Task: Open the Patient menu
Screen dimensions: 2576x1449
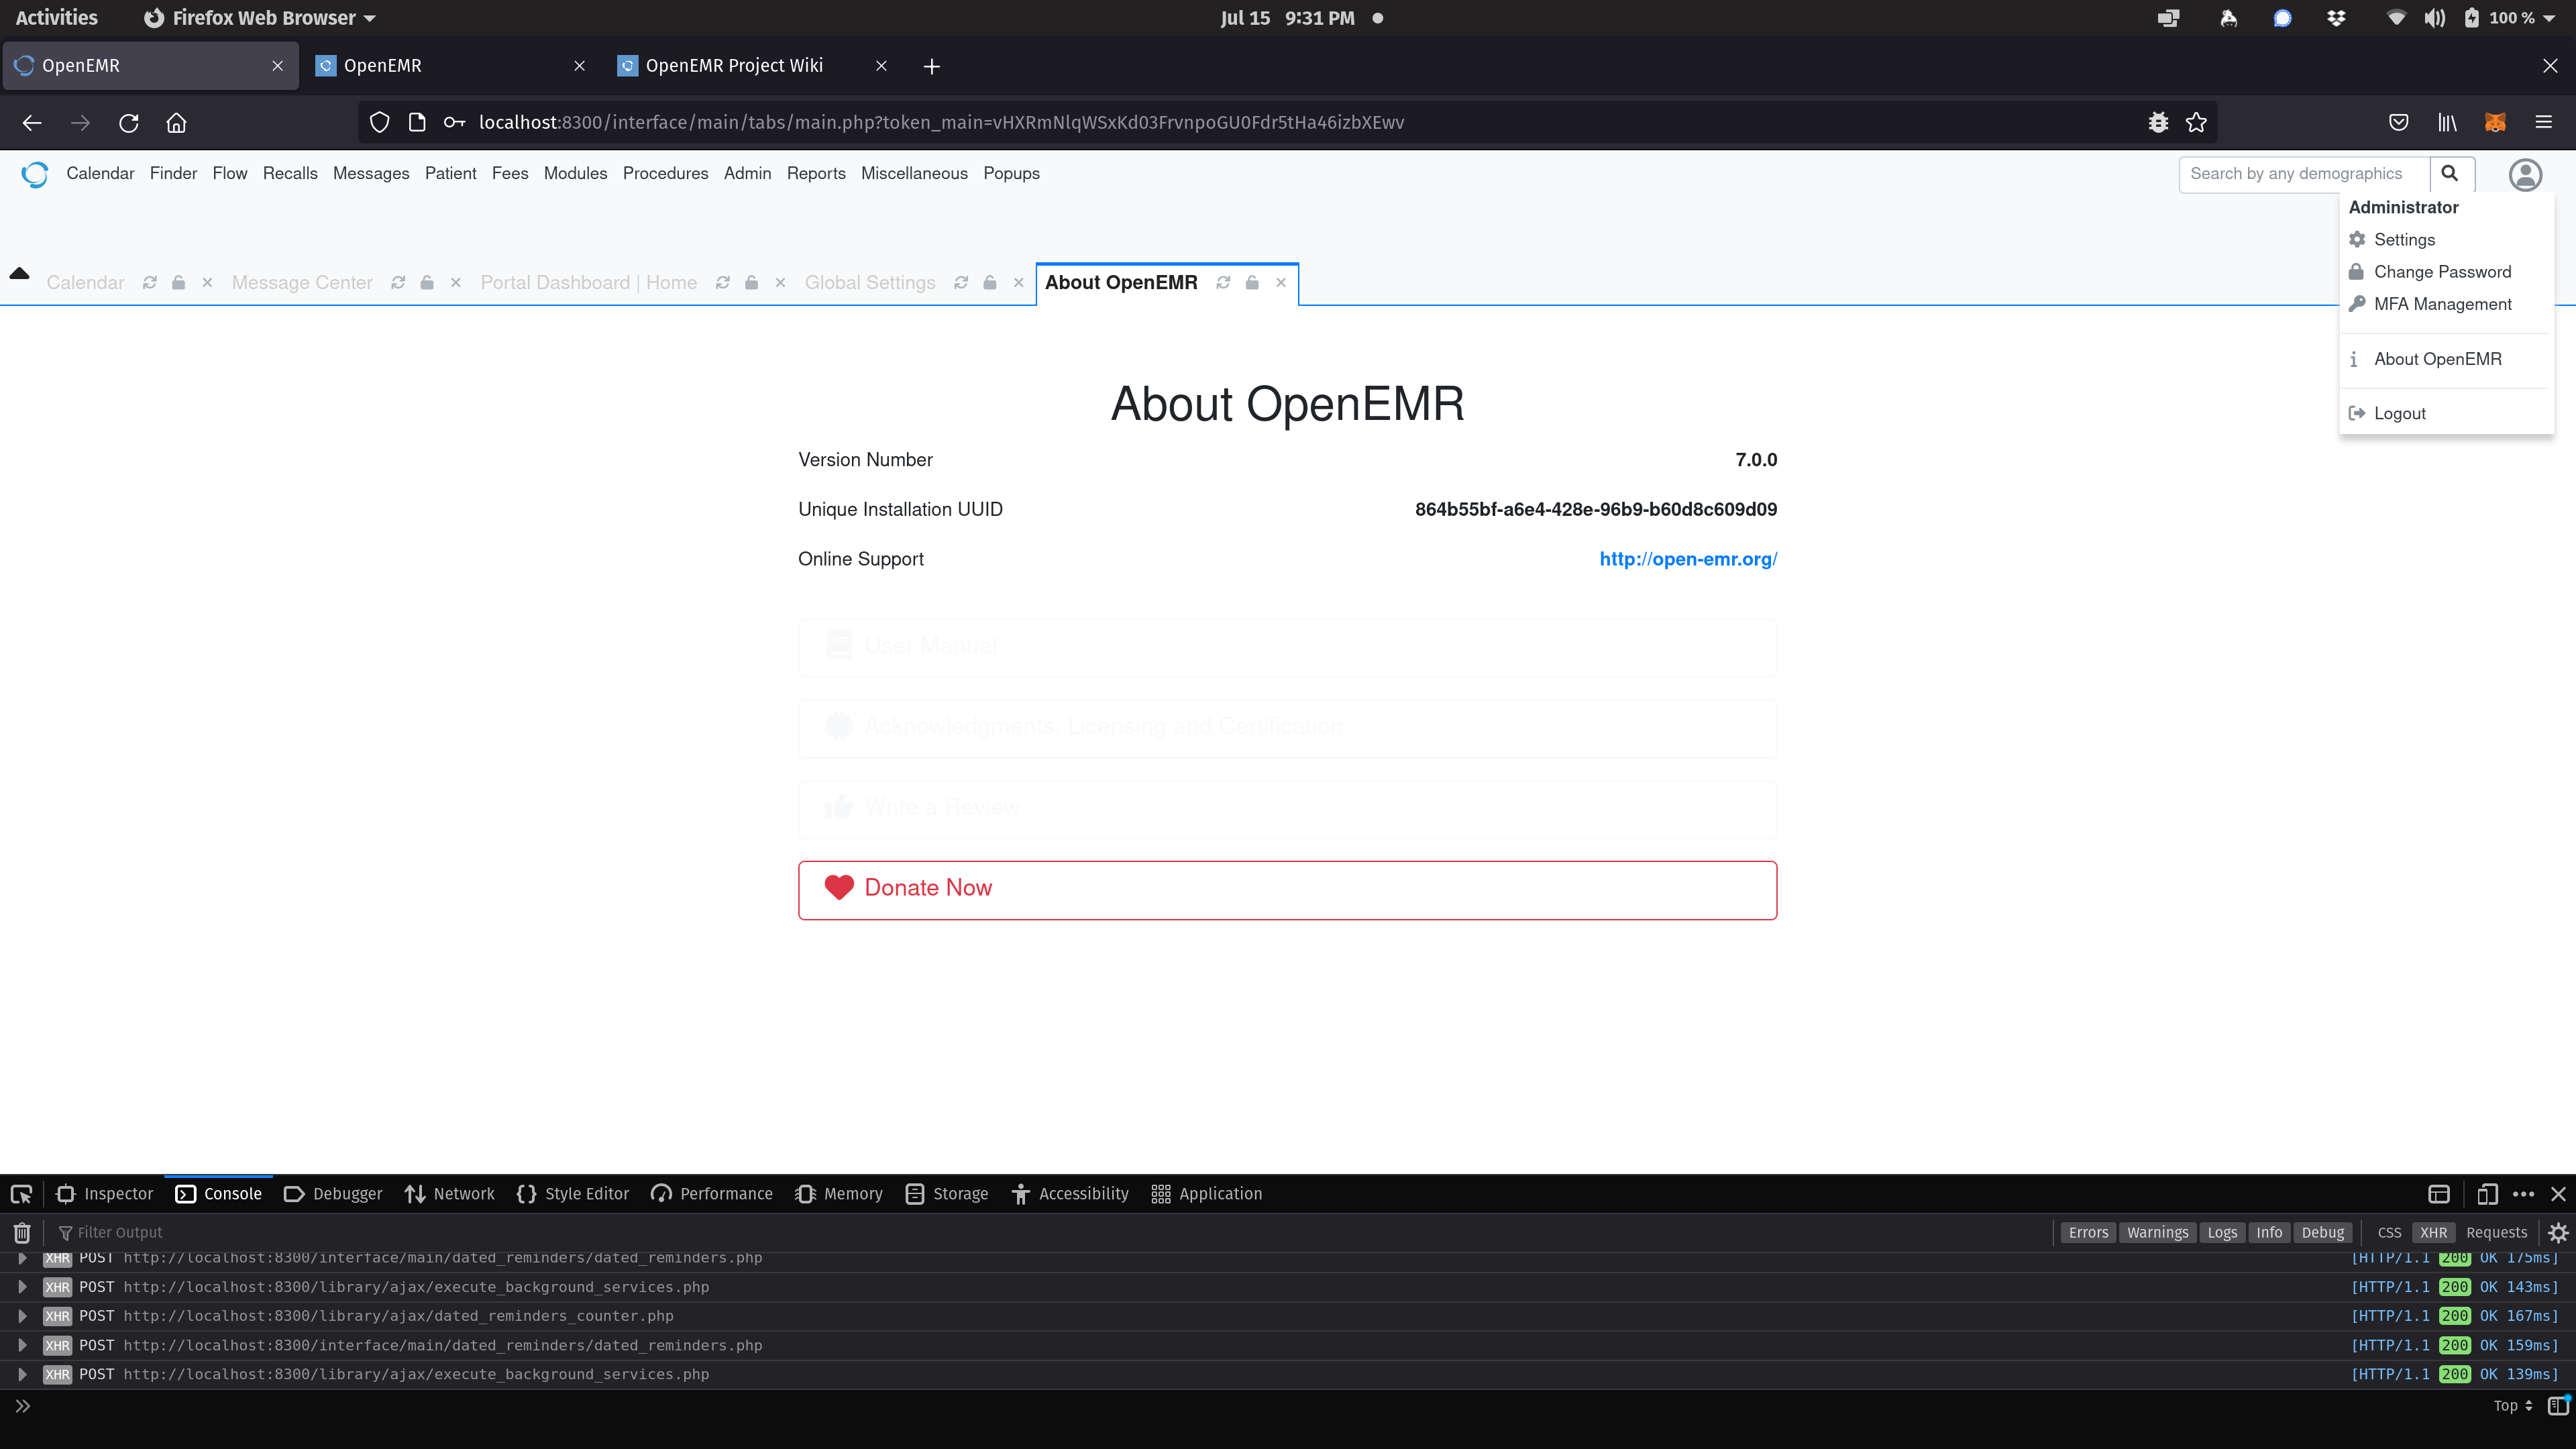Action: [451, 173]
